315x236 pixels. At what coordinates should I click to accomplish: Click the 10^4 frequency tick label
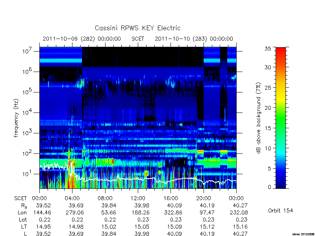tap(27, 112)
